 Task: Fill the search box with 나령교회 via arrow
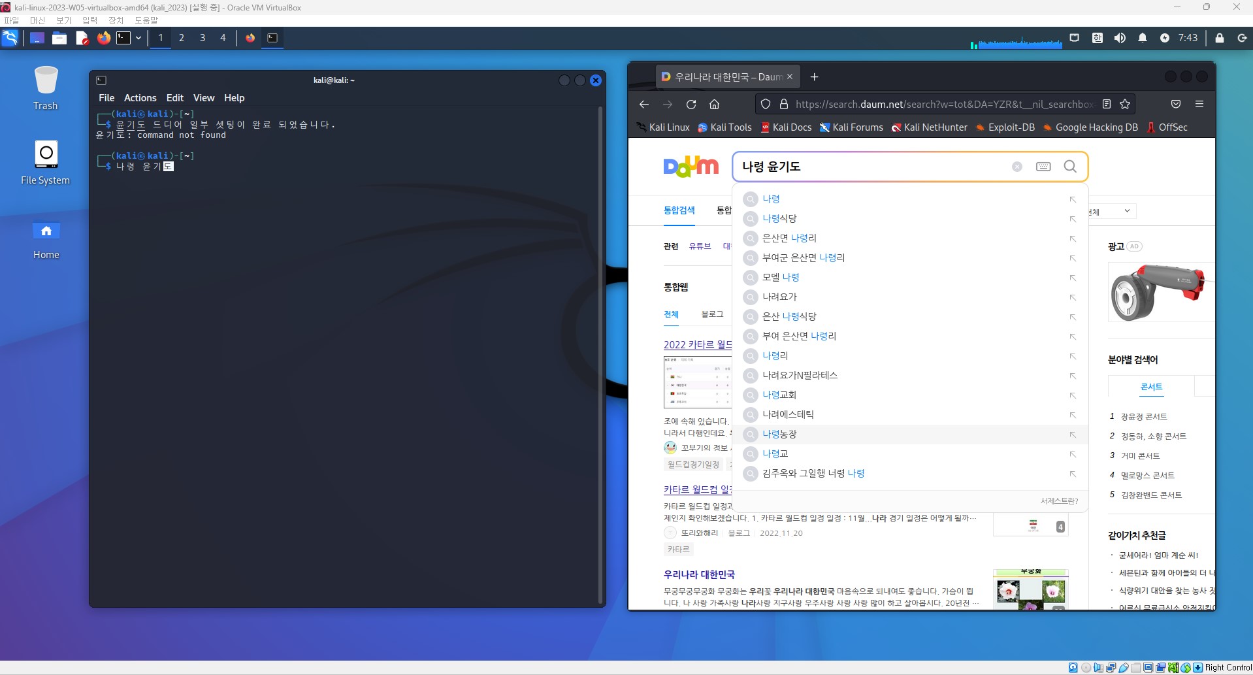coord(1073,395)
